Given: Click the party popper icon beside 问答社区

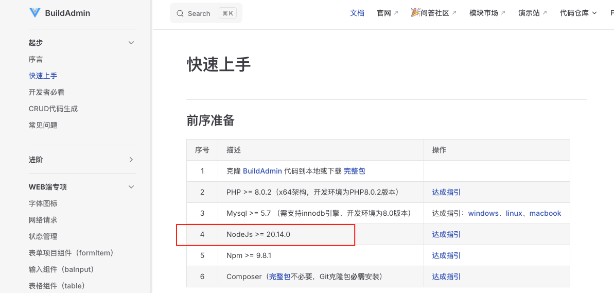Looking at the screenshot, I should pyautogui.click(x=415, y=12).
